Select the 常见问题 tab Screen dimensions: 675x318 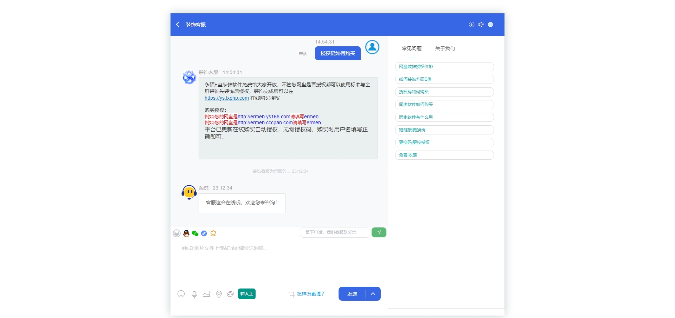pos(411,48)
